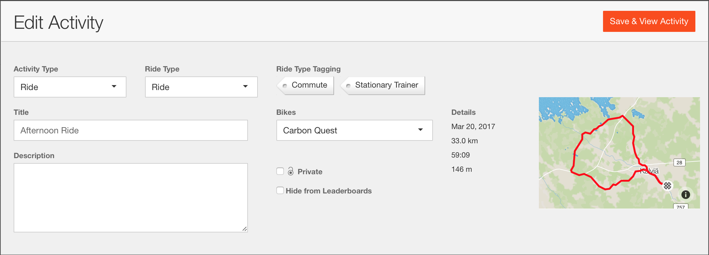Click the Kälviä town label on the map
Viewport: 709px width, 255px height.
coord(651,171)
